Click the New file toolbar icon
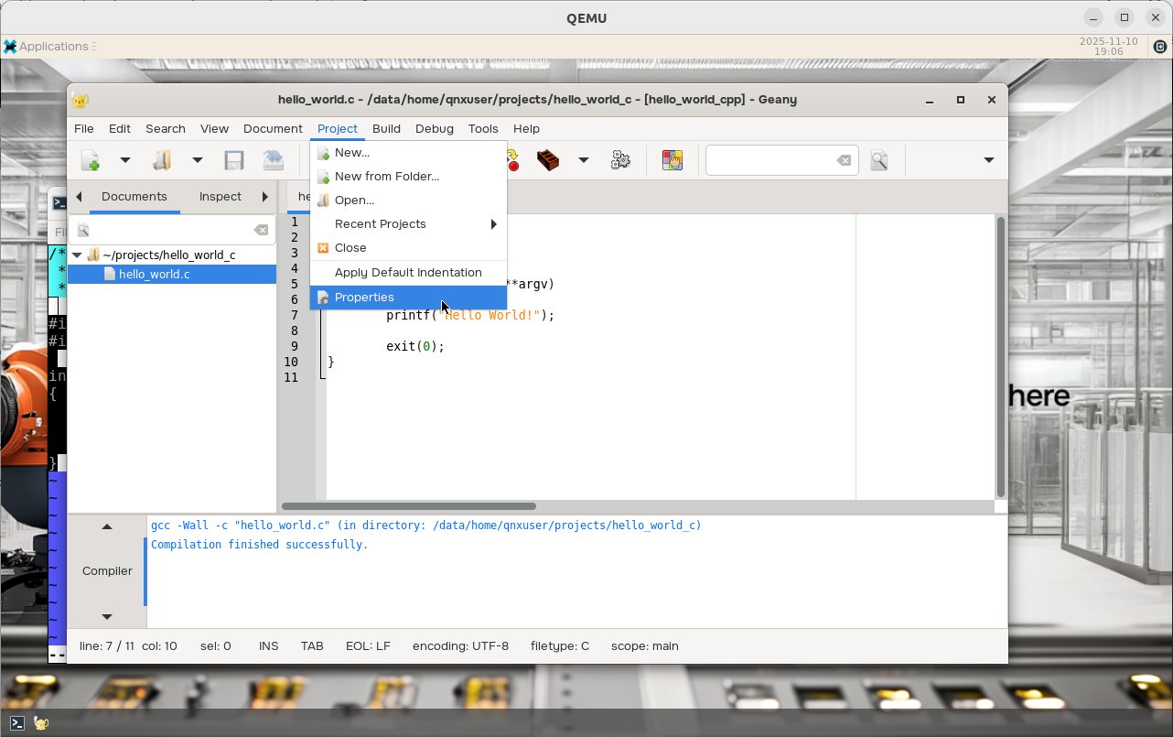Viewport: 1173px width, 737px height. pyautogui.click(x=91, y=160)
